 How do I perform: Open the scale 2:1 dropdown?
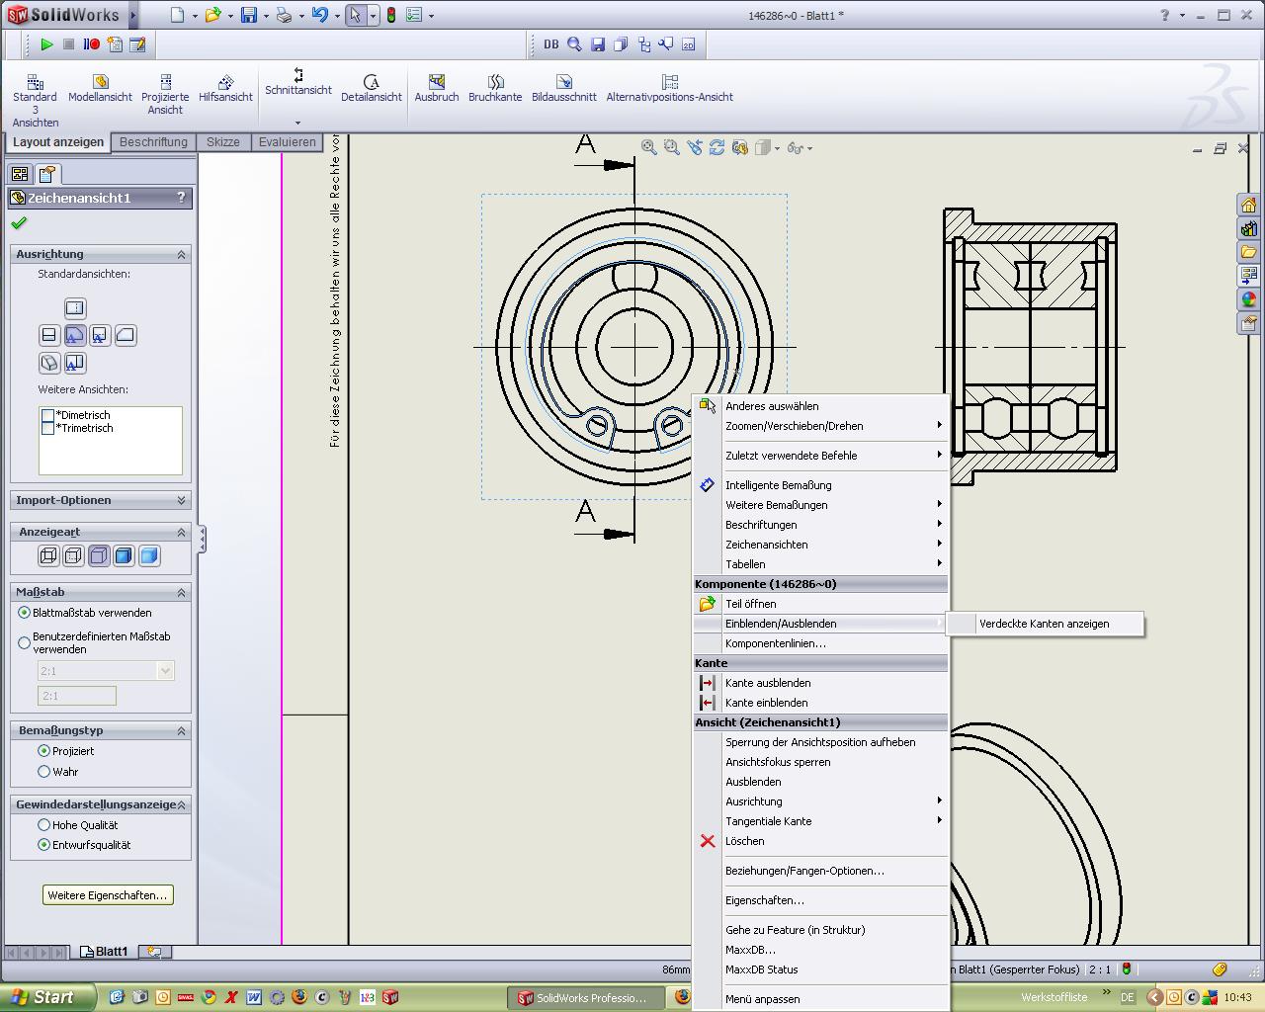pos(165,671)
